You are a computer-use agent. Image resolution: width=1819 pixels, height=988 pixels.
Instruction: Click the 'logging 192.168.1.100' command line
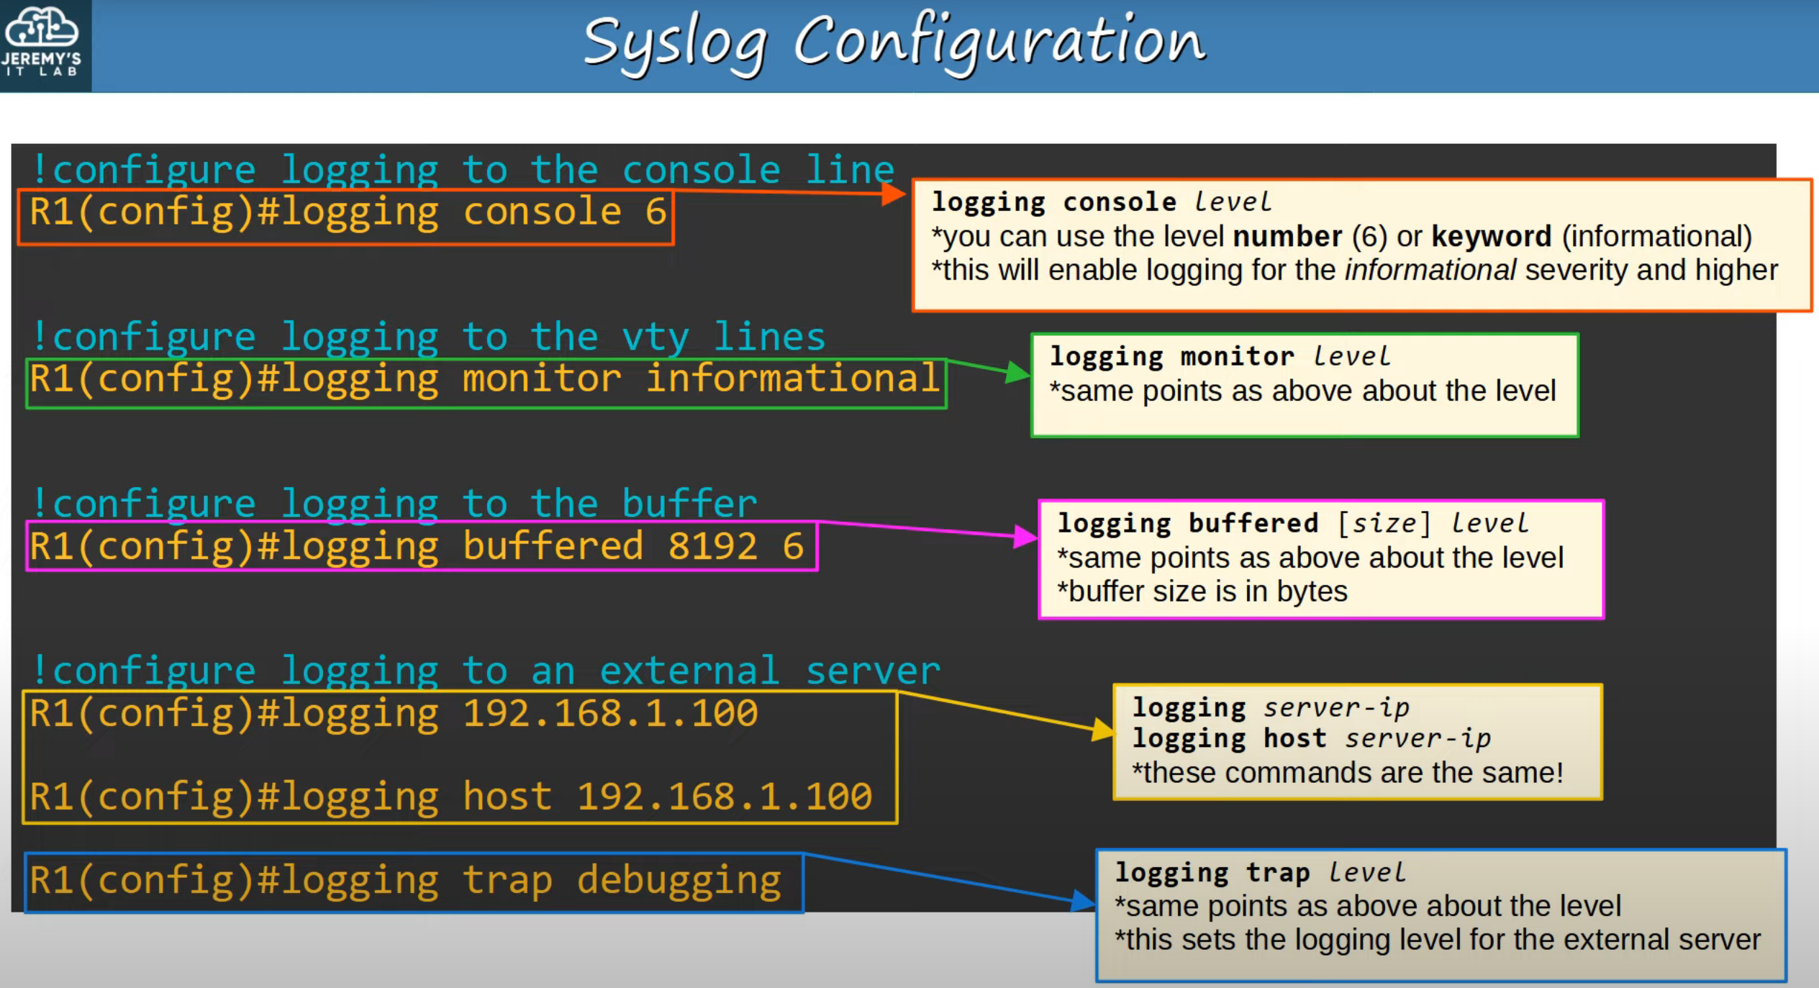coord(394,715)
